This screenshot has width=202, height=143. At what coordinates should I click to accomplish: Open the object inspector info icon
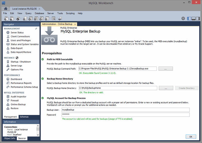[18, 18]
